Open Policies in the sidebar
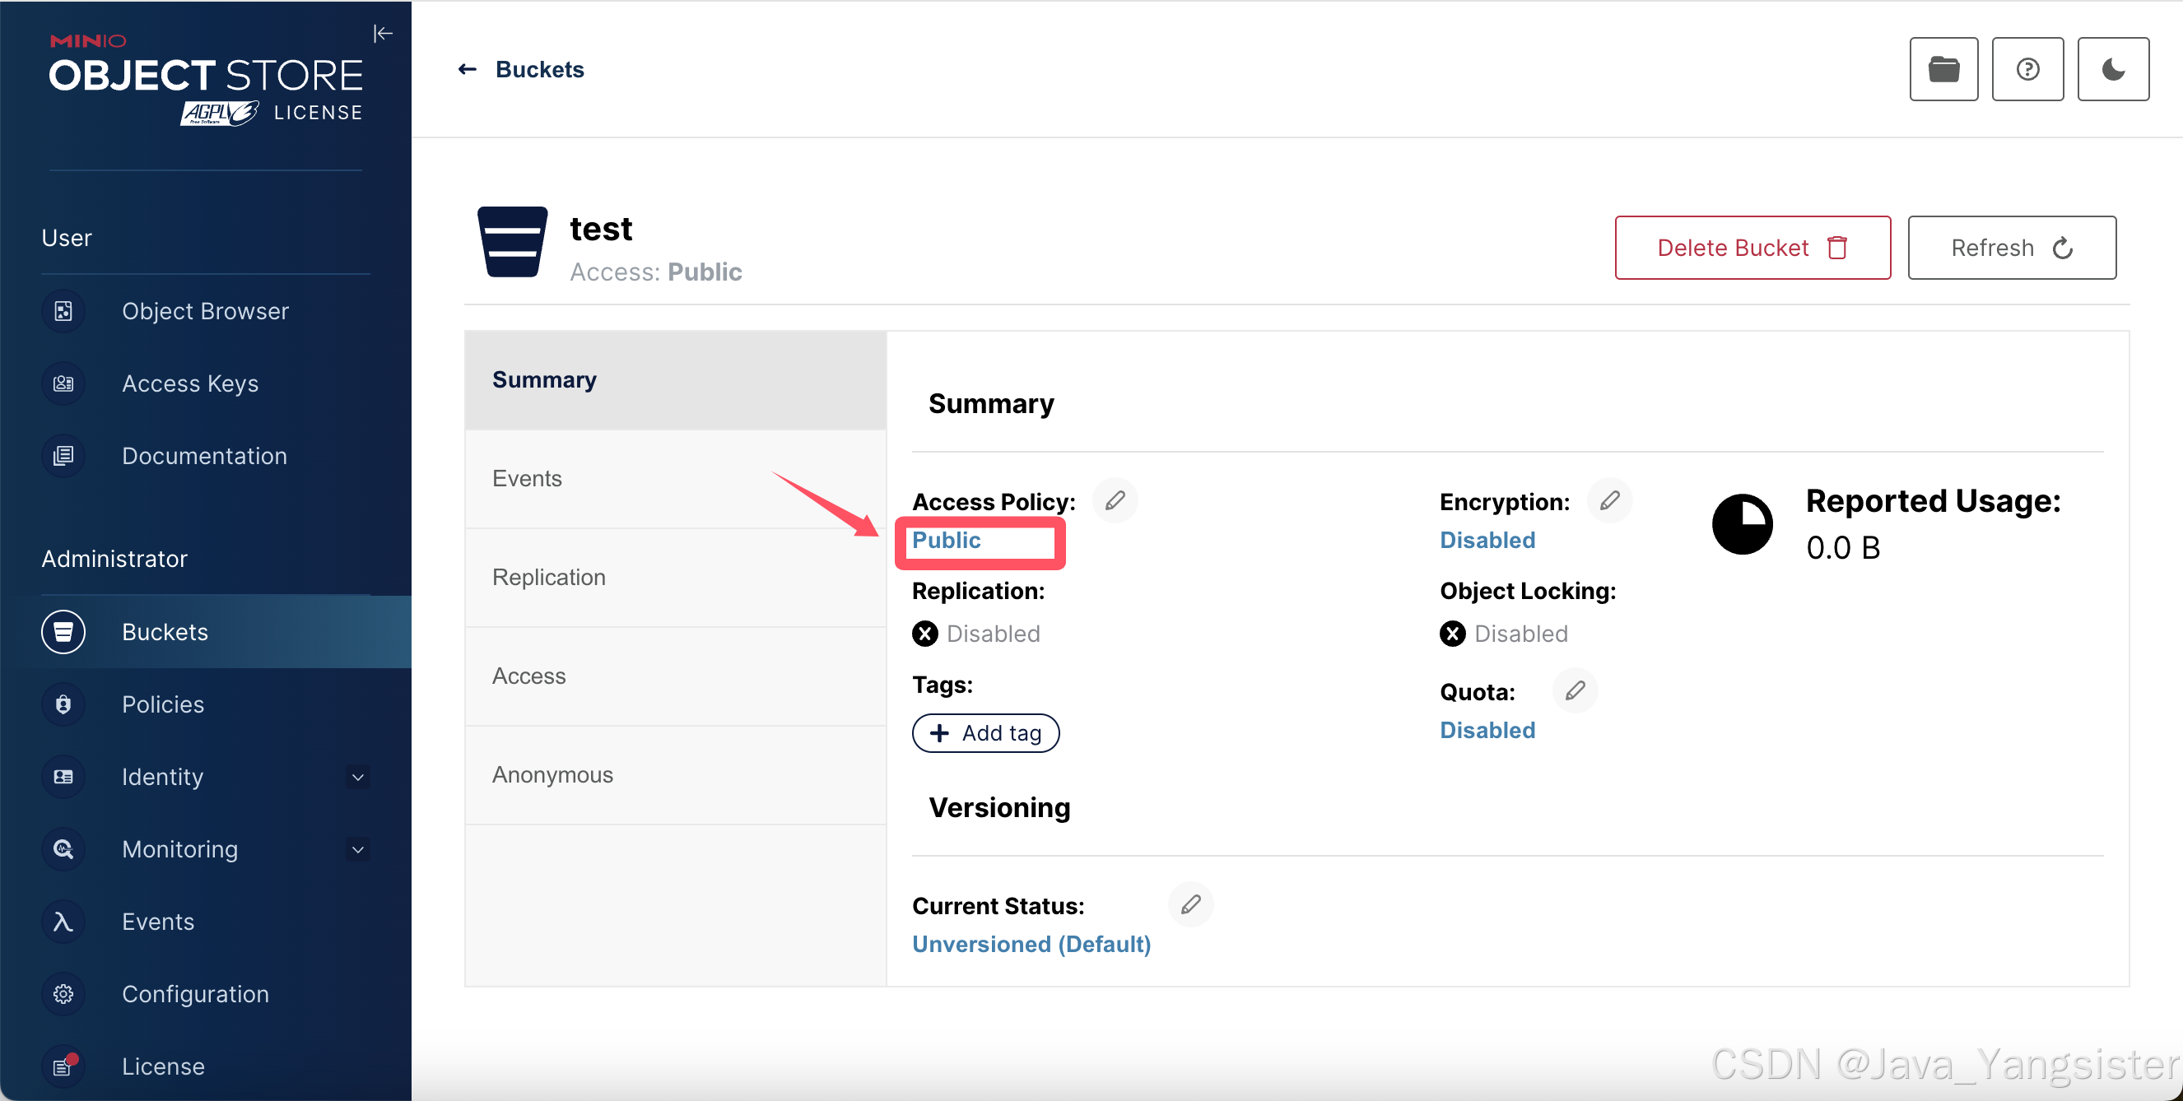This screenshot has height=1101, width=2183. pyautogui.click(x=163, y=704)
